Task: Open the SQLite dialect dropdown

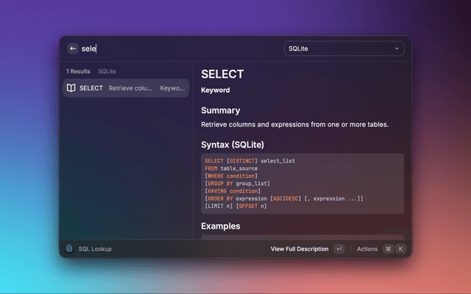Action: [x=344, y=49]
